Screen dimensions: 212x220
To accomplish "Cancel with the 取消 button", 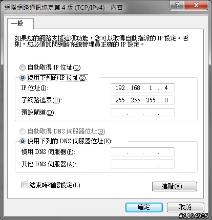I will point(185,207).
